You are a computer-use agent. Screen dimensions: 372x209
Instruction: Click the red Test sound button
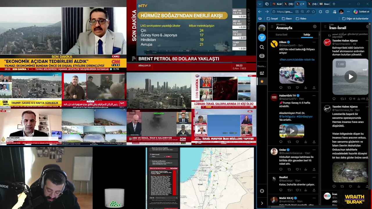click(x=168, y=157)
